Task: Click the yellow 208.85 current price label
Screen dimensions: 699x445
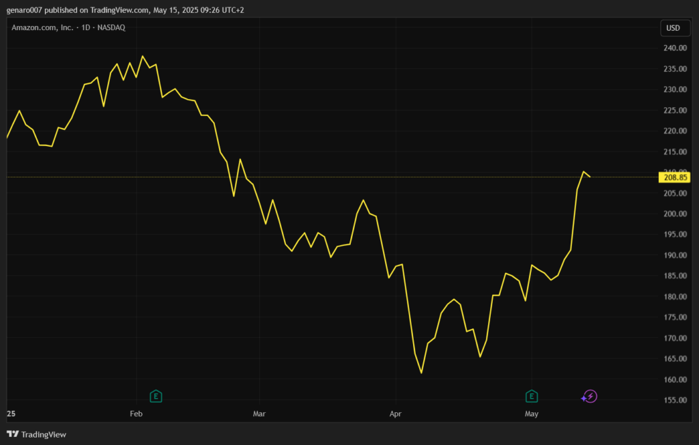Action: [674, 177]
